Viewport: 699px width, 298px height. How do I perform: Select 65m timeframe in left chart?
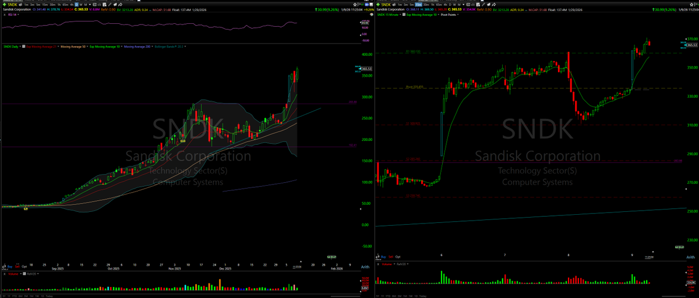(65, 5)
